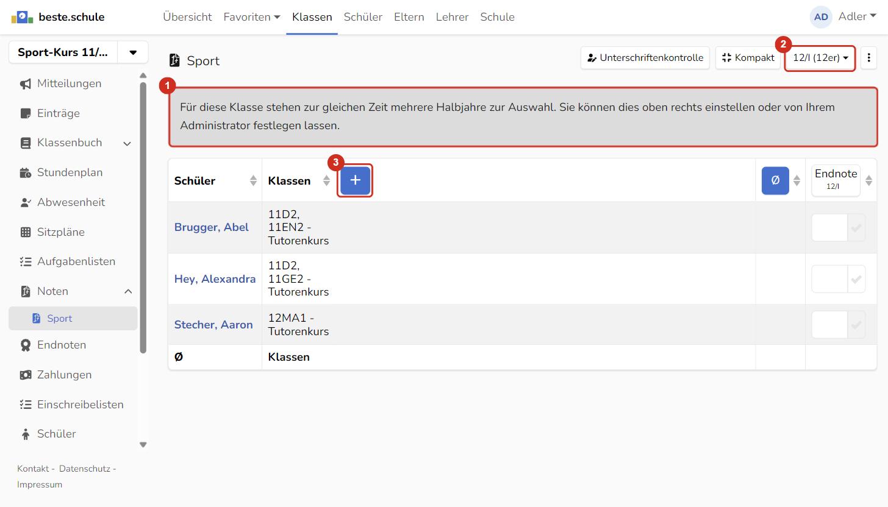The image size is (888, 507).
Task: Confirm Endnote checkmark for Stecher, Aaron
Action: coord(856,325)
